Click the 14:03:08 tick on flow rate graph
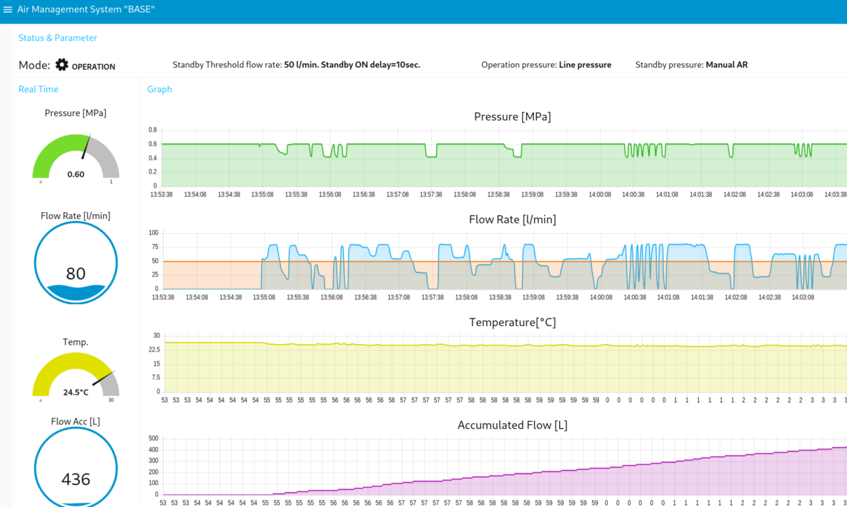Viewport: 847px width, 507px height. pyautogui.click(x=803, y=297)
